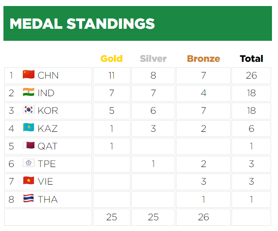Click the Chinese Taipei flag icon
Screen dimensions: 278x231
pos(28,163)
